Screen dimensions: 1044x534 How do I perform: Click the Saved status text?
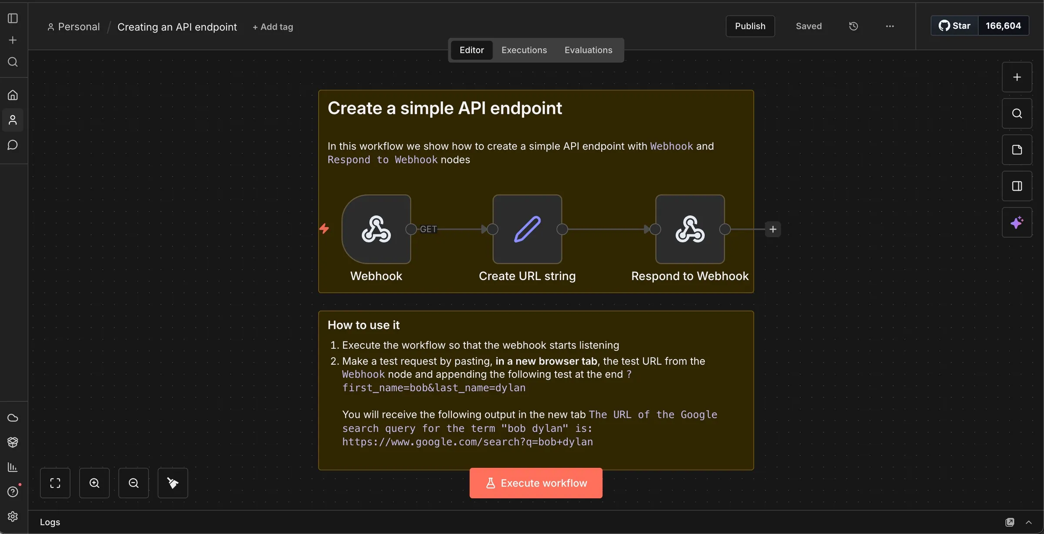[x=809, y=26]
